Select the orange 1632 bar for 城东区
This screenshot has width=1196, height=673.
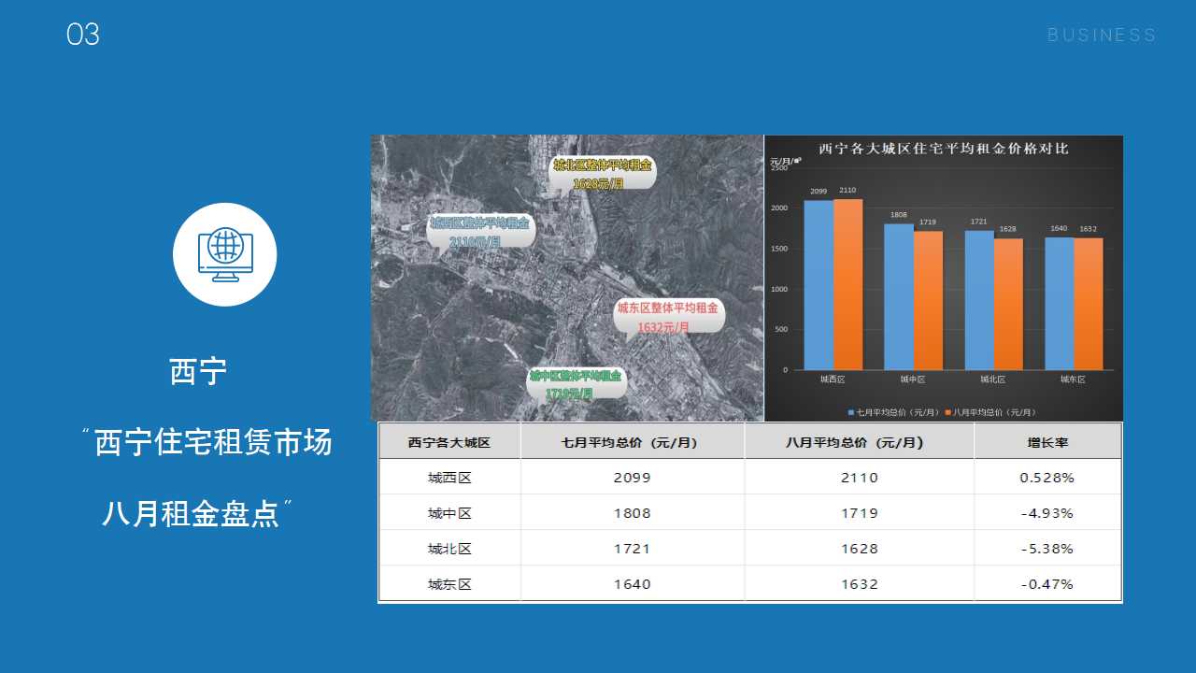point(1089,304)
